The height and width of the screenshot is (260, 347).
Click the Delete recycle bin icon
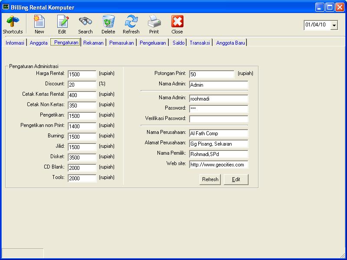[108, 22]
